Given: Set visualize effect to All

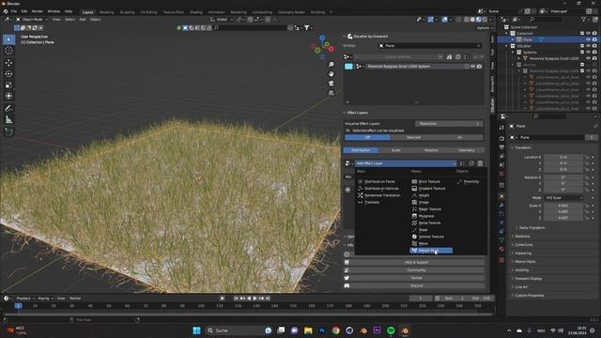Looking at the screenshot, I should (460, 137).
